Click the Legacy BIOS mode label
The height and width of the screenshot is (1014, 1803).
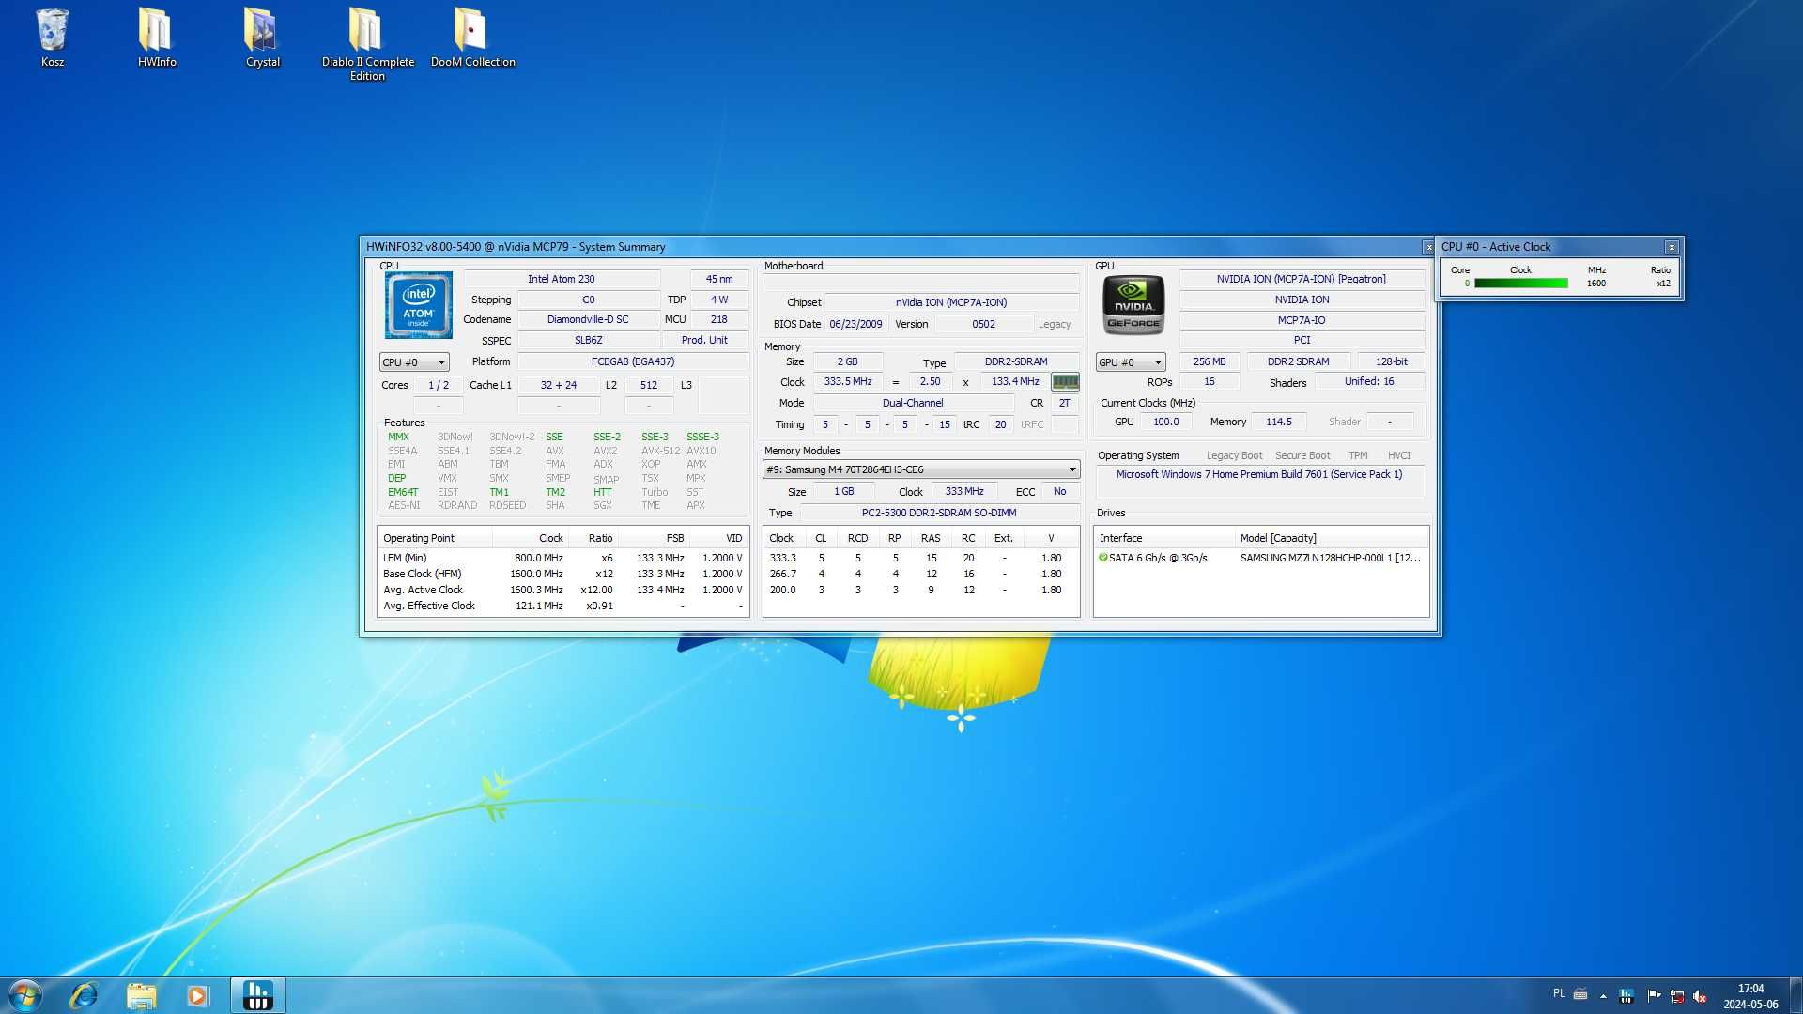click(1055, 324)
